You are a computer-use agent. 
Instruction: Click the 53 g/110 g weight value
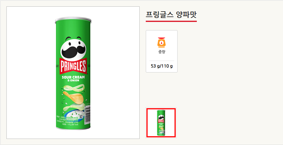pos(162,66)
